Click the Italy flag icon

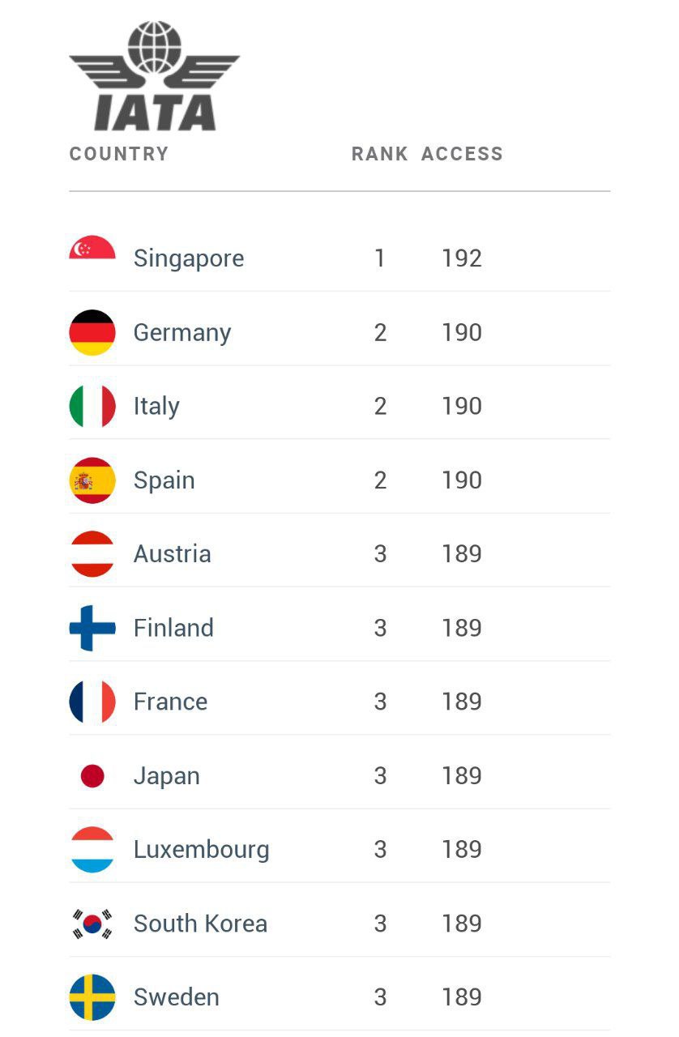[92, 406]
